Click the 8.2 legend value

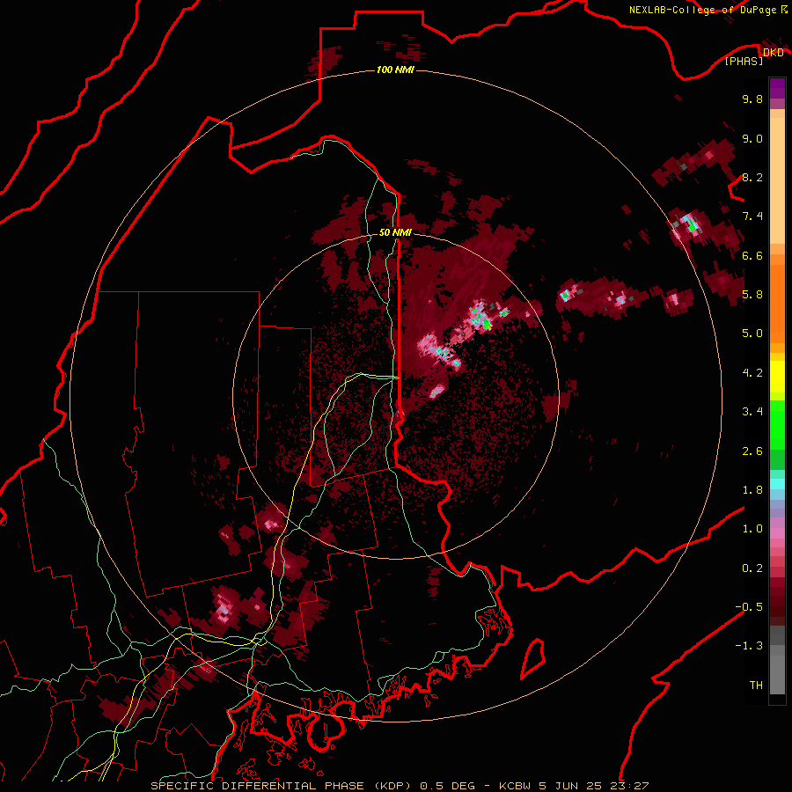point(752,177)
